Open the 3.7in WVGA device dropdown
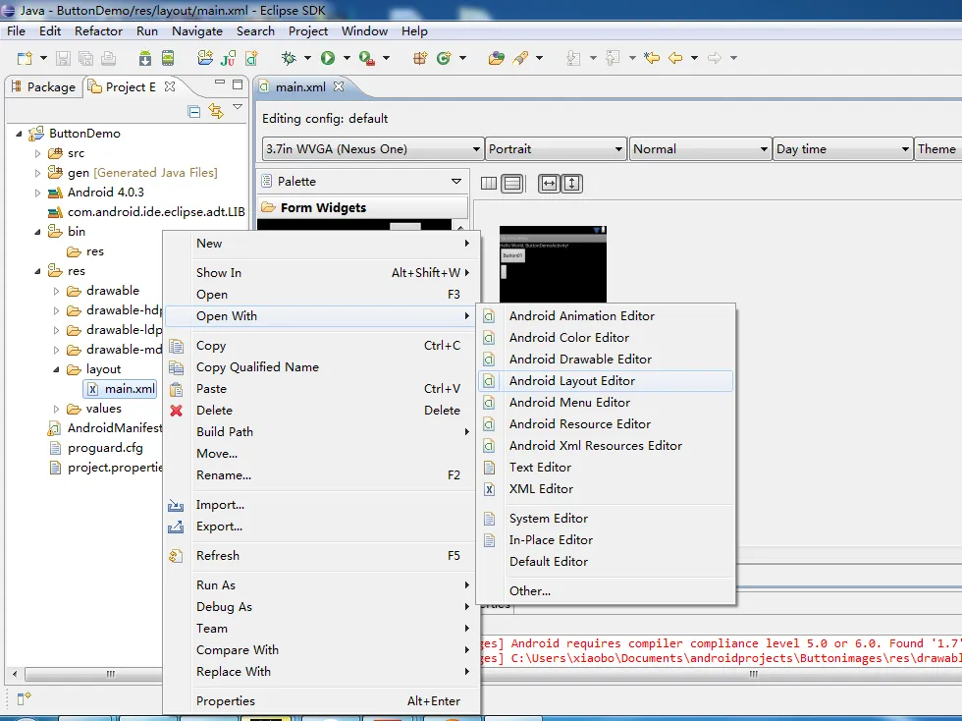 [x=373, y=149]
